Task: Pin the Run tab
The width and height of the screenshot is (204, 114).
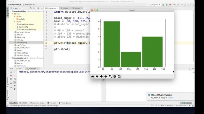Action: [11, 88]
